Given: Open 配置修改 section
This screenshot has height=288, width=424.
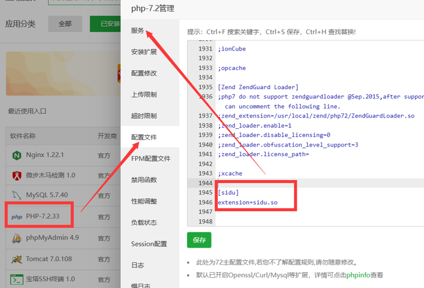Looking at the screenshot, I should coord(144,73).
